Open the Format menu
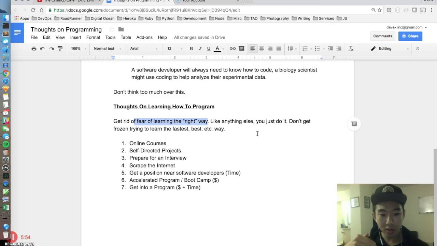The height and width of the screenshot is (246, 437). coord(93,37)
